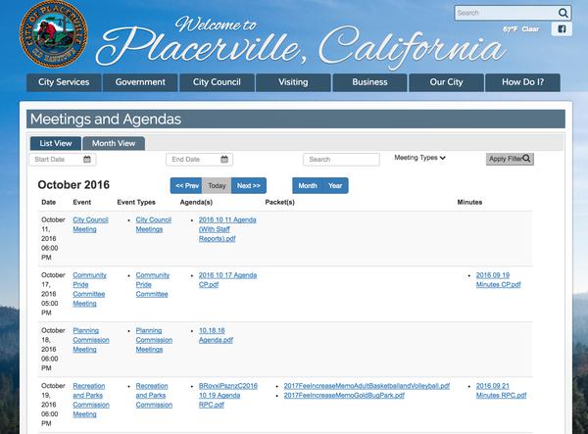588x434 pixels.
Task: Click the Event Types column header
Action: (x=136, y=202)
